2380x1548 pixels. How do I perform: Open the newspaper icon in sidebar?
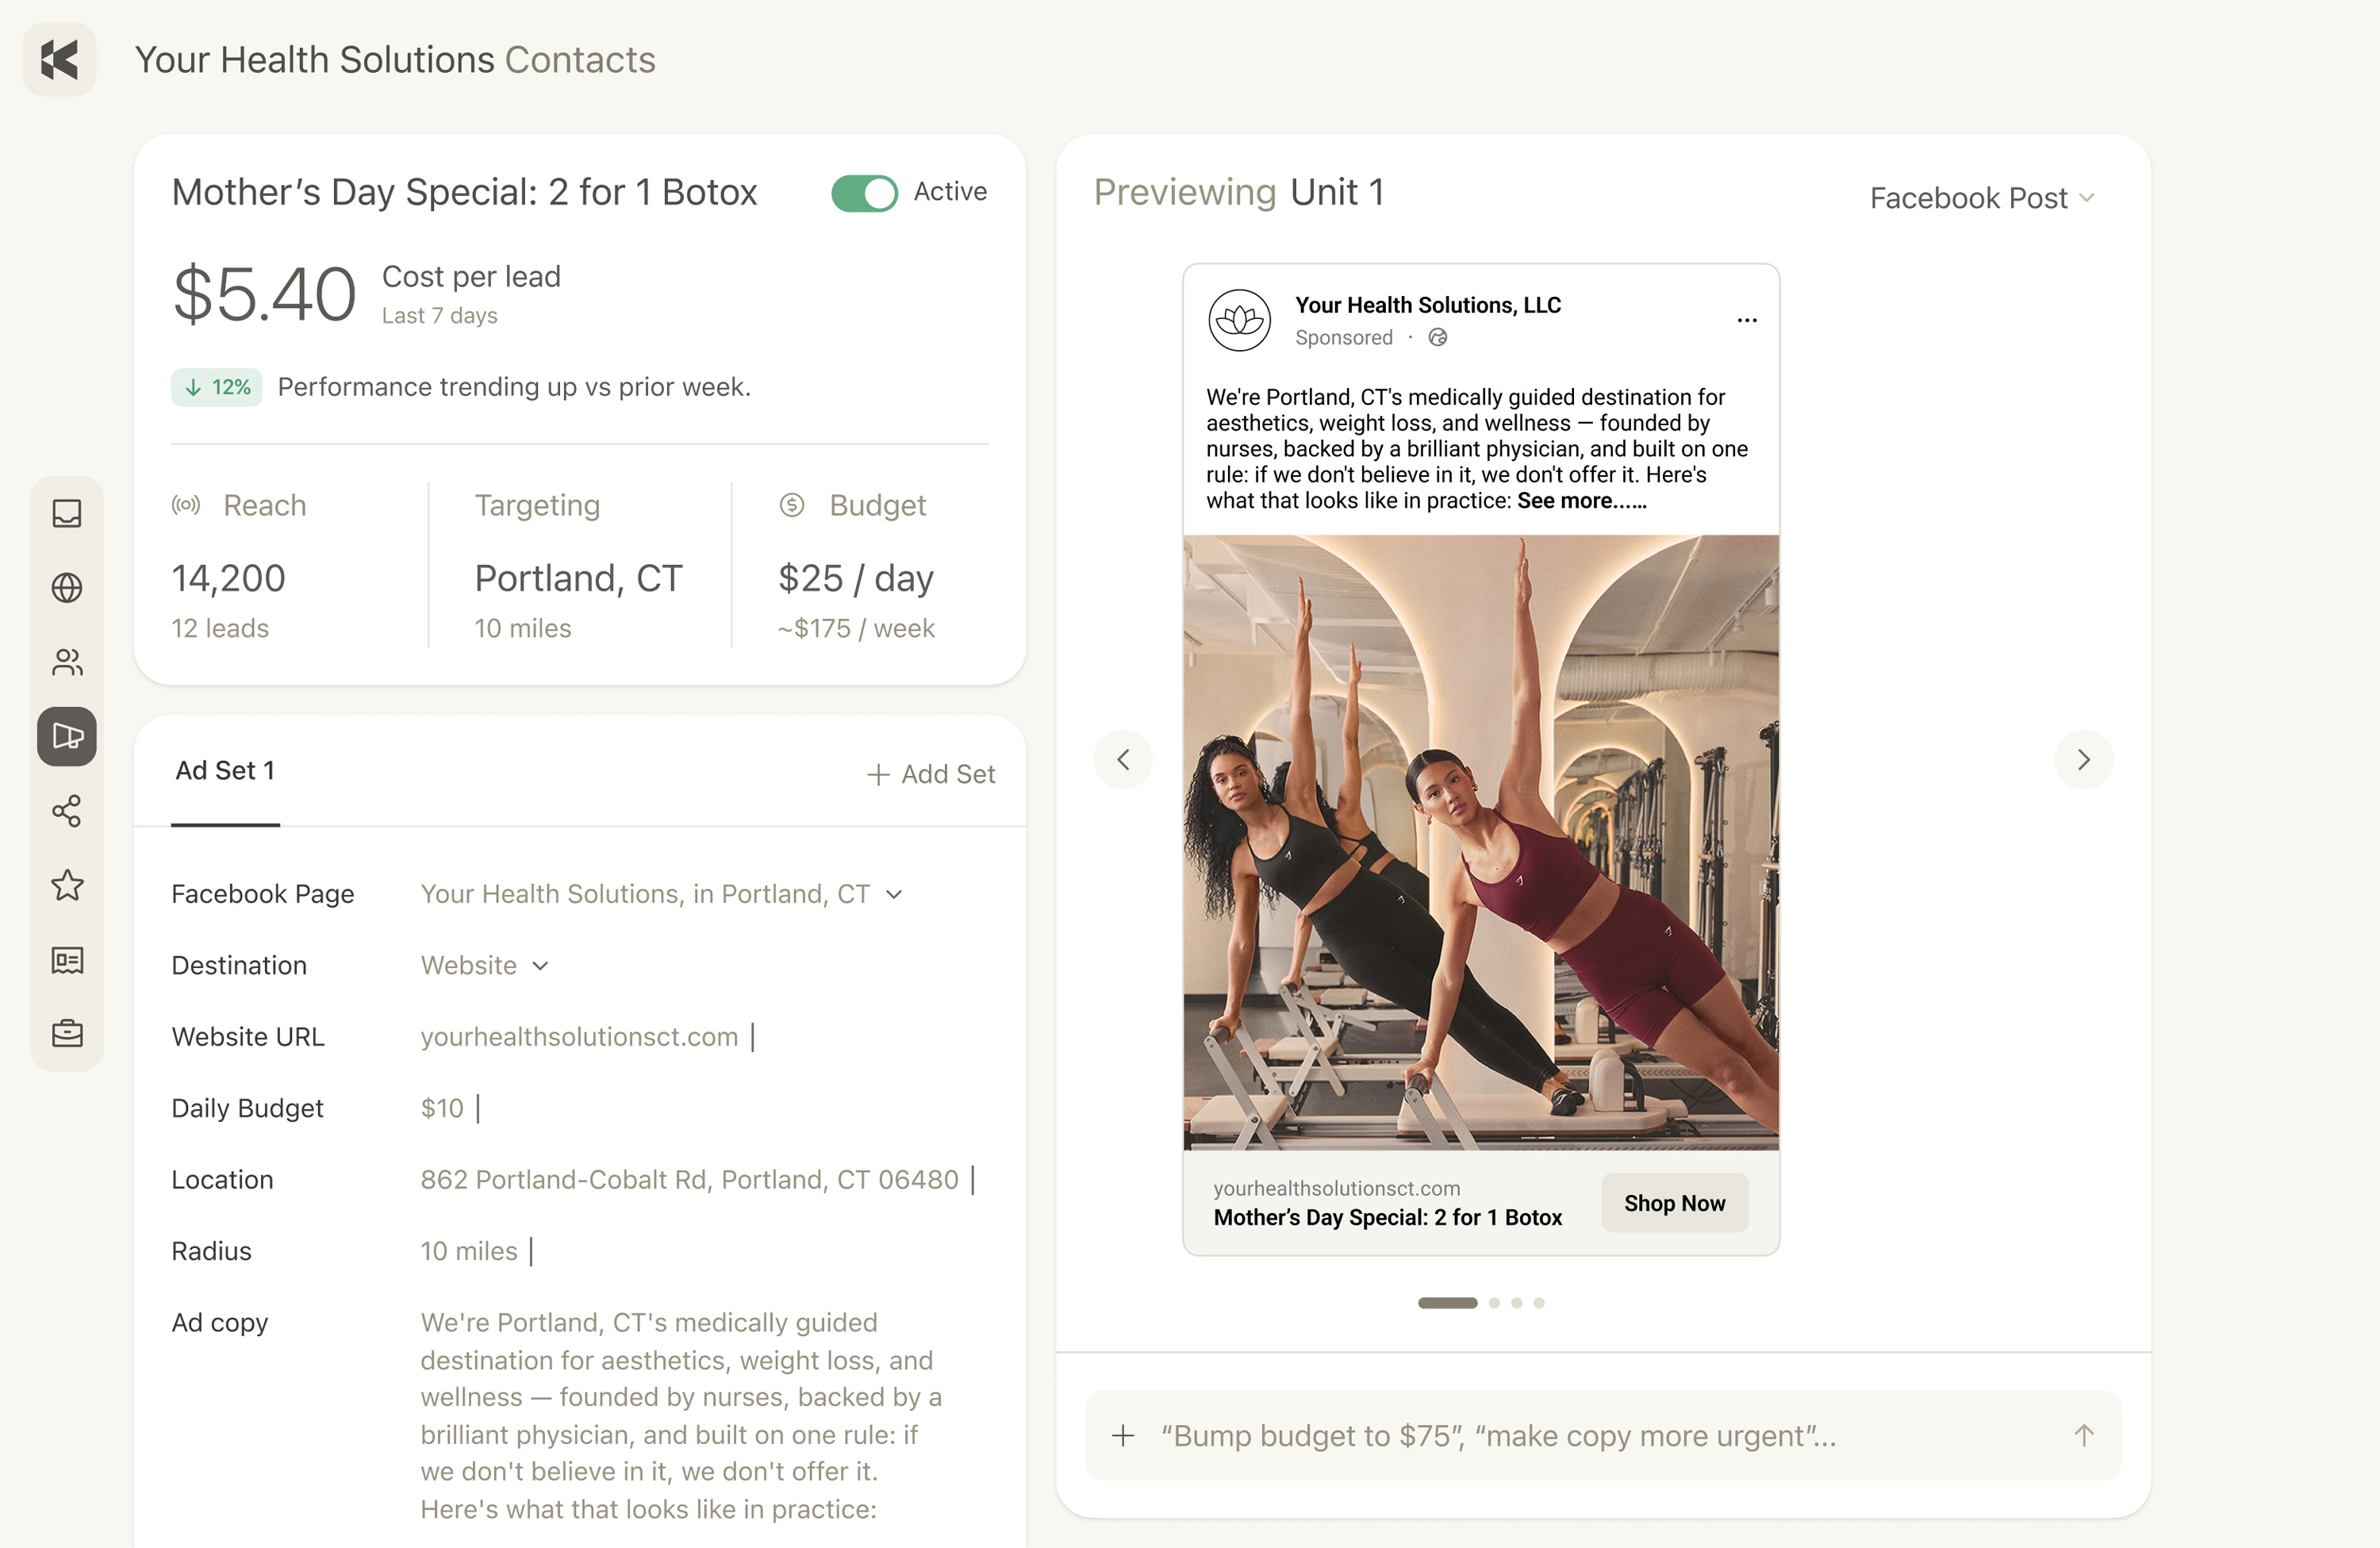67,960
